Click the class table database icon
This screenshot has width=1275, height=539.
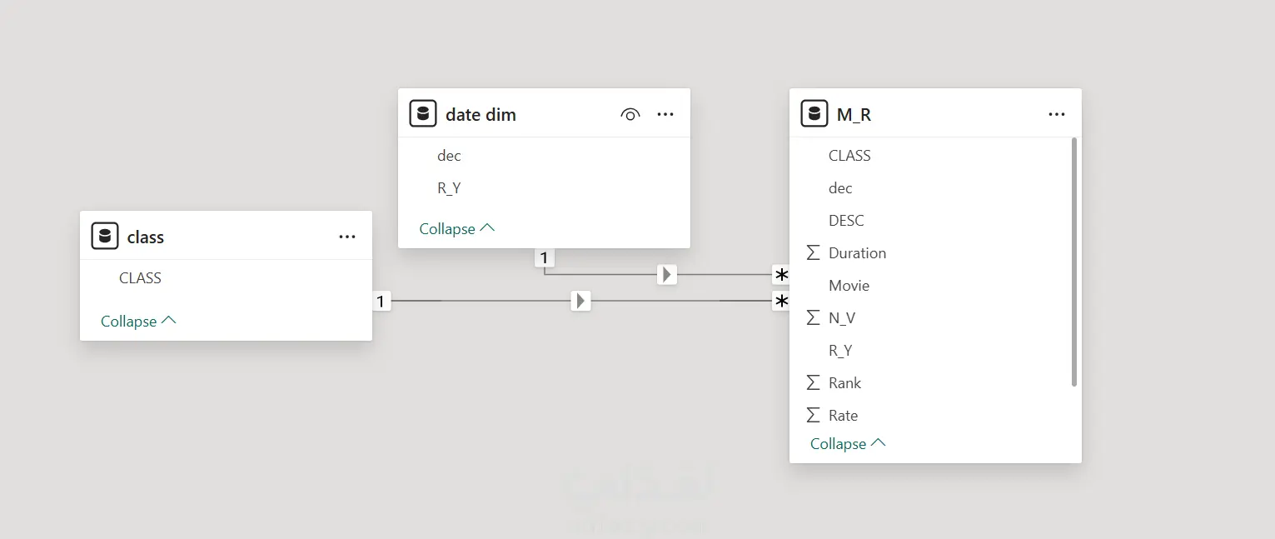(105, 237)
